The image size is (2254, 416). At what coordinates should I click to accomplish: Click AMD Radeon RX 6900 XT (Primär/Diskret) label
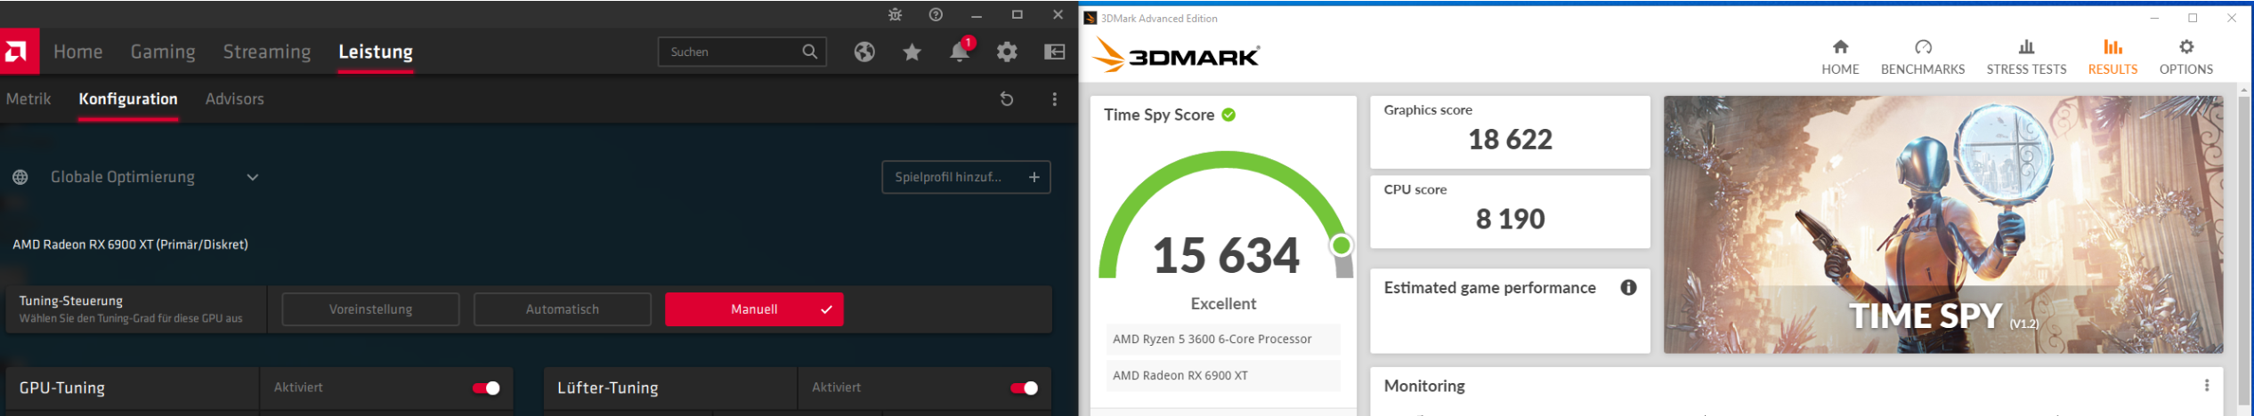[130, 244]
